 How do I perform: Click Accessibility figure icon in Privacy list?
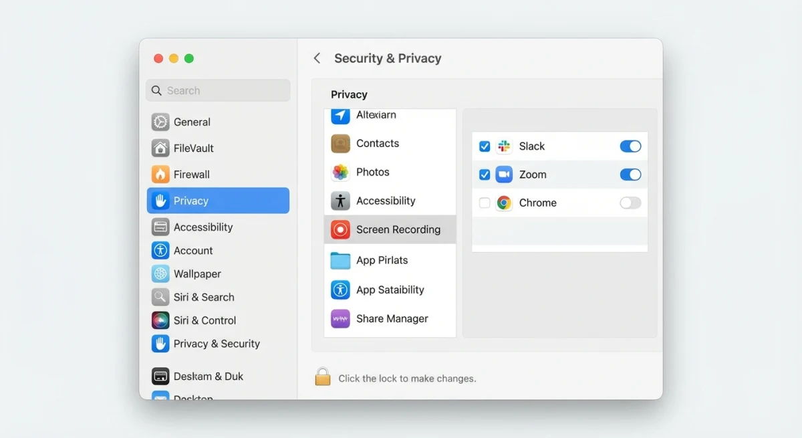pos(341,201)
